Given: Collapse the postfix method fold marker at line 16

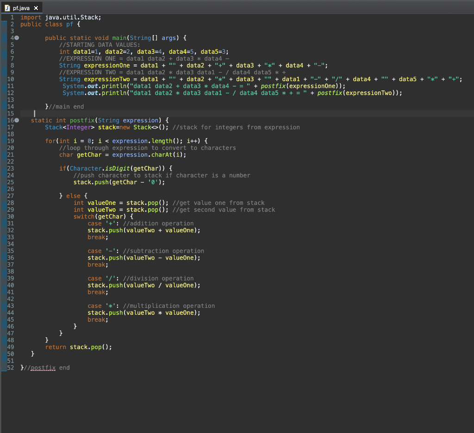Looking at the screenshot, I should pos(17,120).
